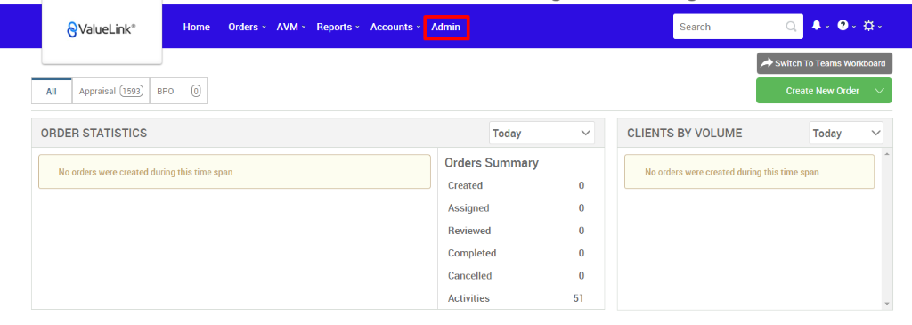
Task: Click the Activities count 51
Action: pos(578,298)
